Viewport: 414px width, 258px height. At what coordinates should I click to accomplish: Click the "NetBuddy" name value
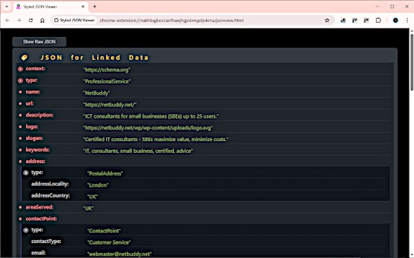click(96, 93)
